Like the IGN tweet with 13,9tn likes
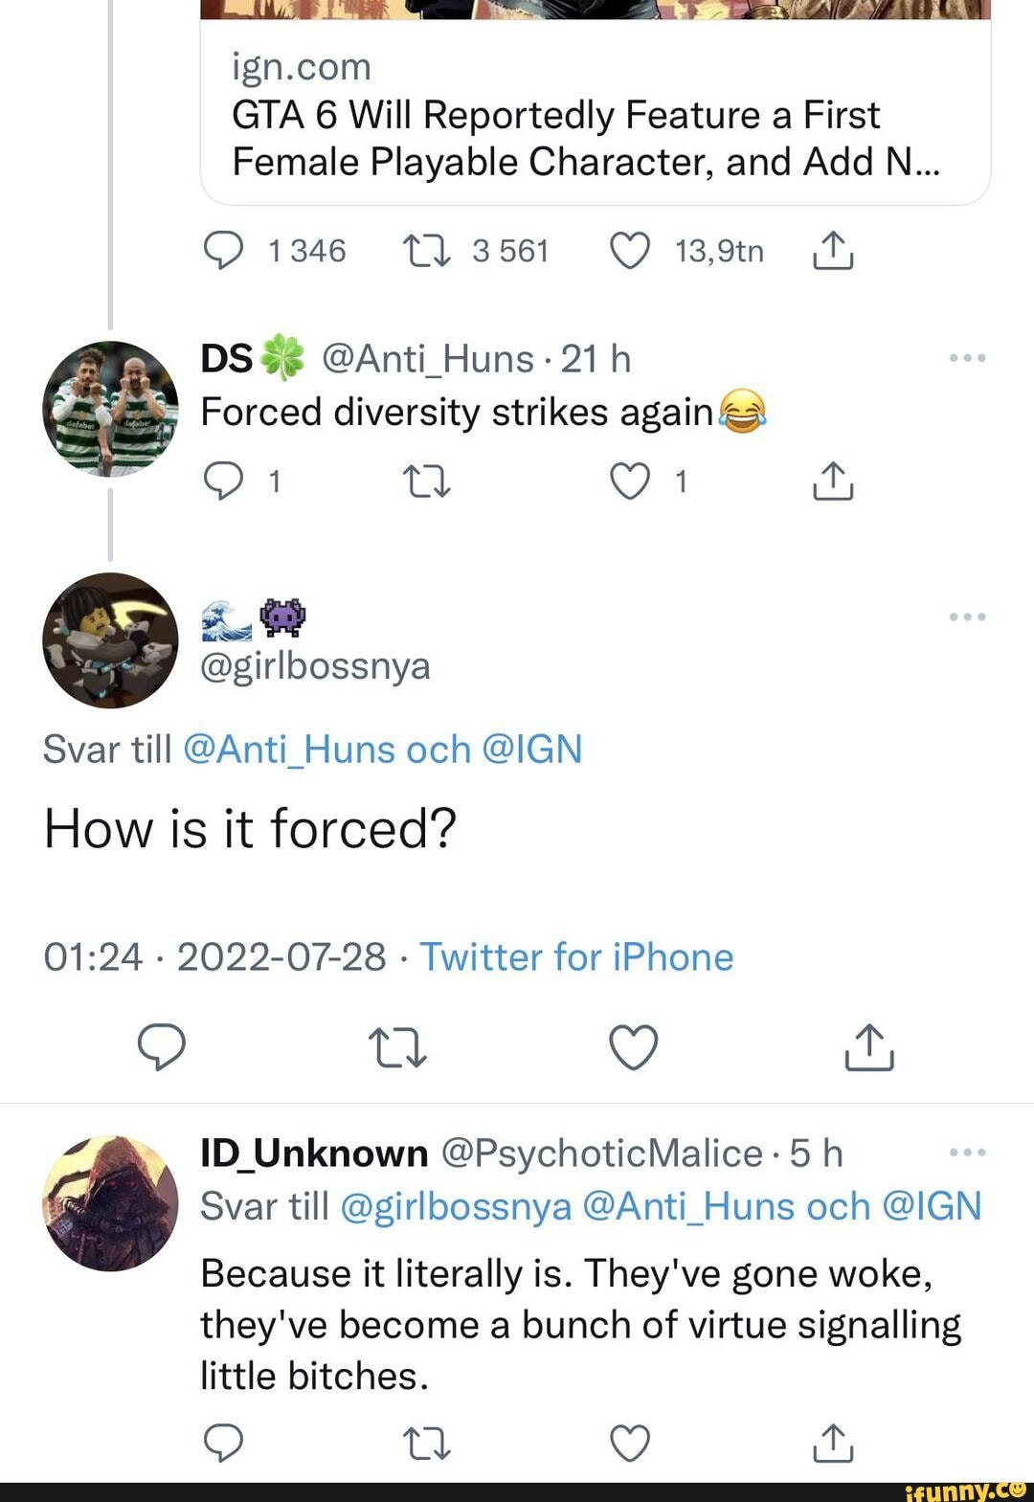The image size is (1034, 1502). pos(630,251)
